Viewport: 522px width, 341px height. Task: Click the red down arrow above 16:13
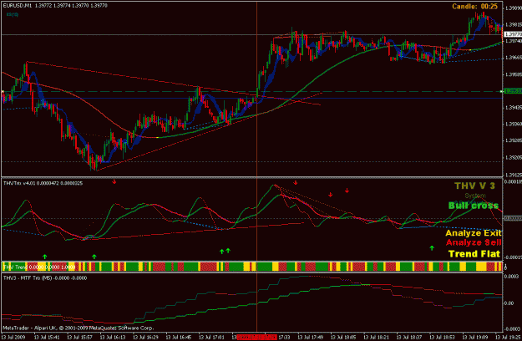pos(114,181)
